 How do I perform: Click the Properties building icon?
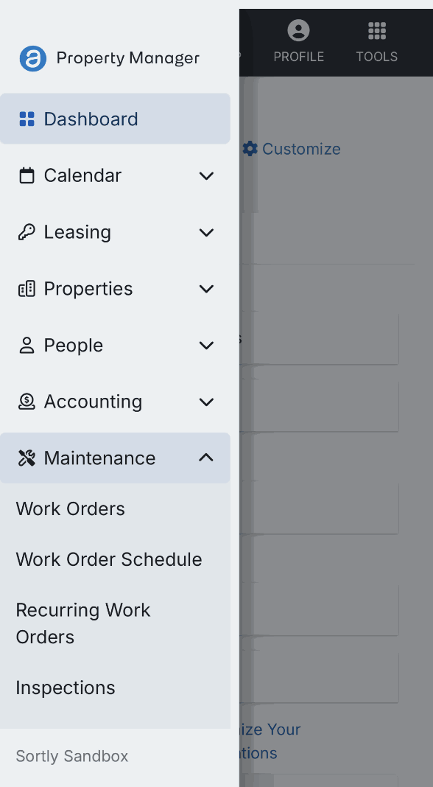(x=27, y=289)
